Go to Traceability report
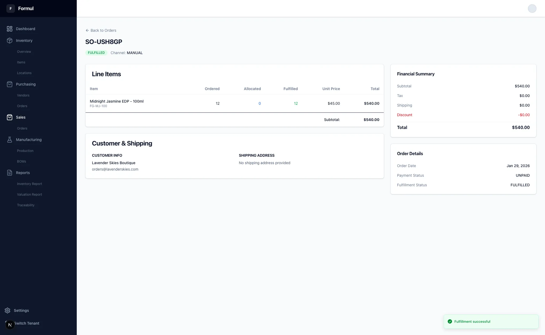 pyautogui.click(x=26, y=205)
